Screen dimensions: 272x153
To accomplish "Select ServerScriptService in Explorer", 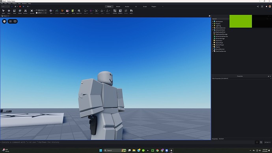I will point(222,36).
